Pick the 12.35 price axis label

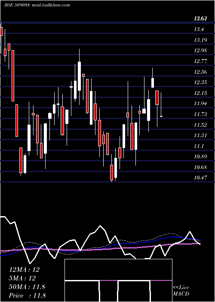click(201, 82)
